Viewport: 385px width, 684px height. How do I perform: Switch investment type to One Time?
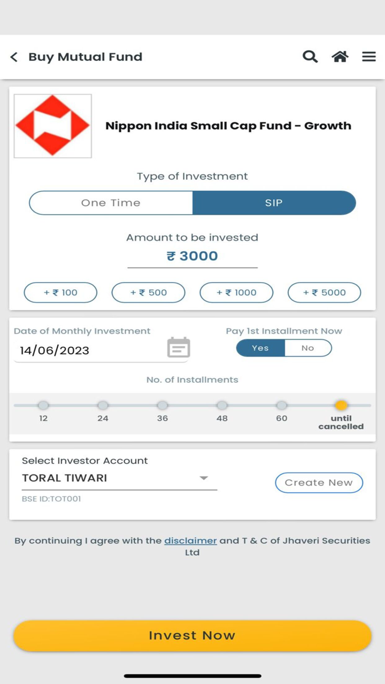tap(111, 203)
